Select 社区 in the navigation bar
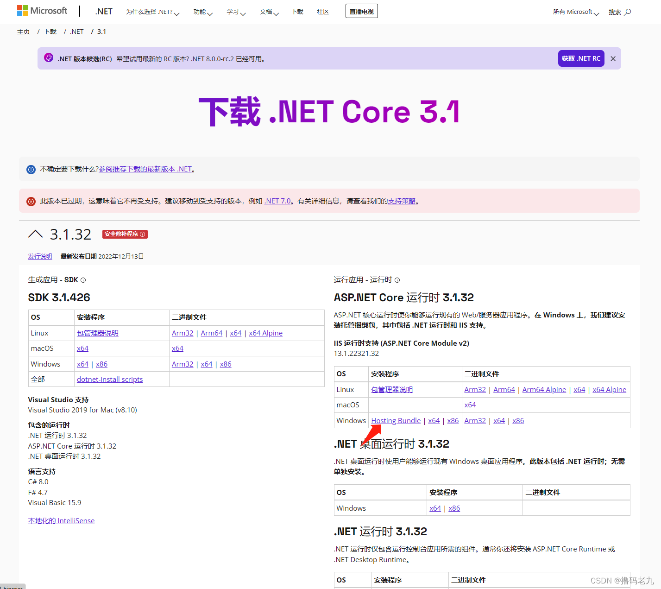This screenshot has height=589, width=661. pyautogui.click(x=323, y=12)
